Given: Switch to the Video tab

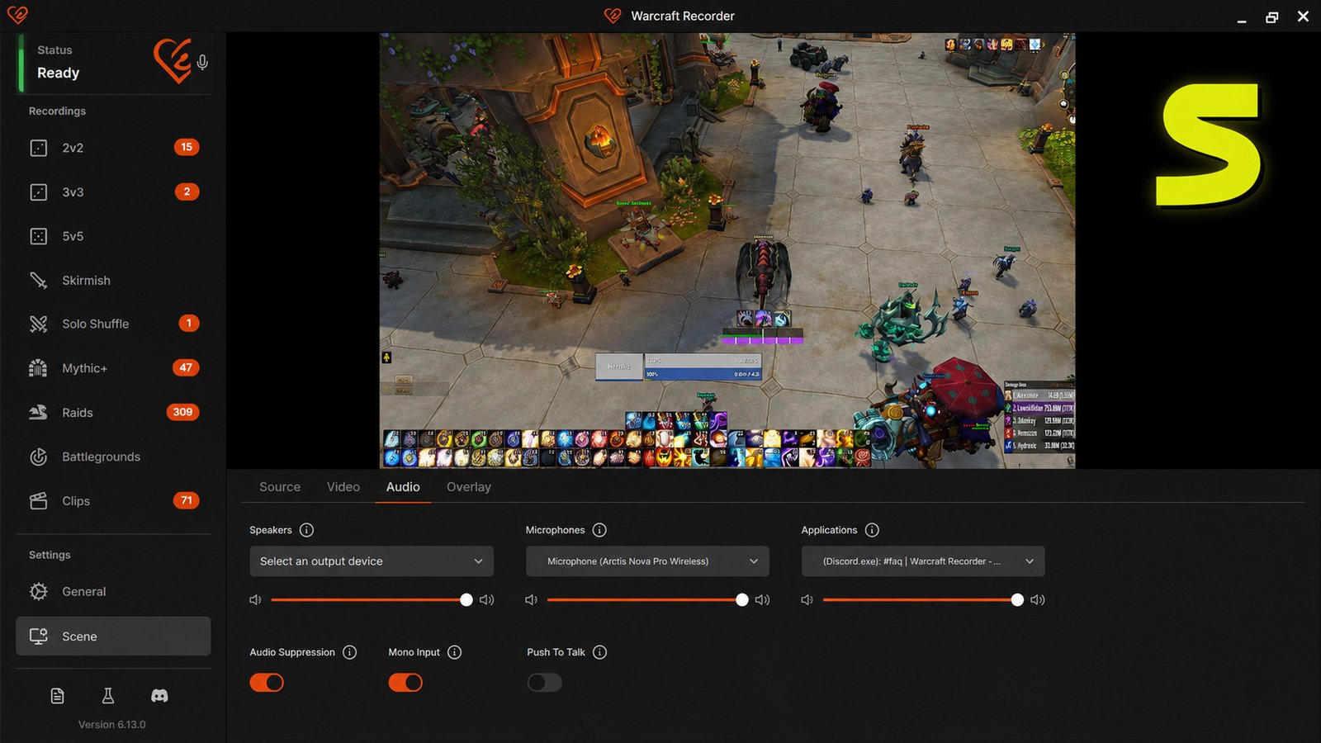Looking at the screenshot, I should [x=343, y=487].
